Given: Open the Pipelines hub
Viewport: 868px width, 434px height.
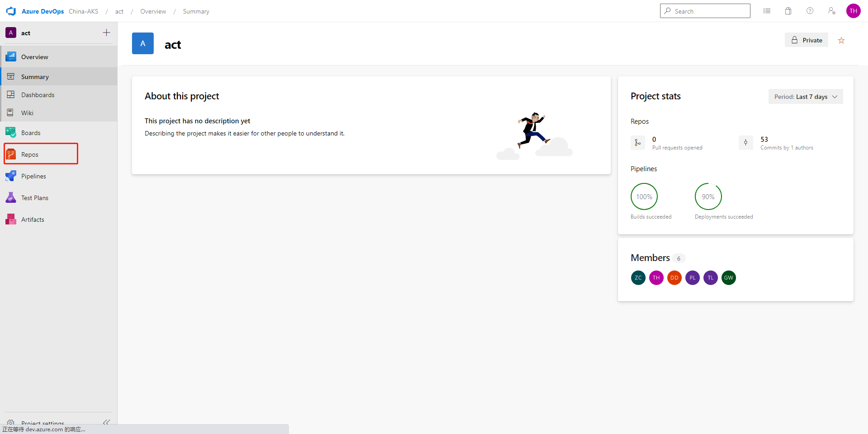Looking at the screenshot, I should [x=59, y=176].
